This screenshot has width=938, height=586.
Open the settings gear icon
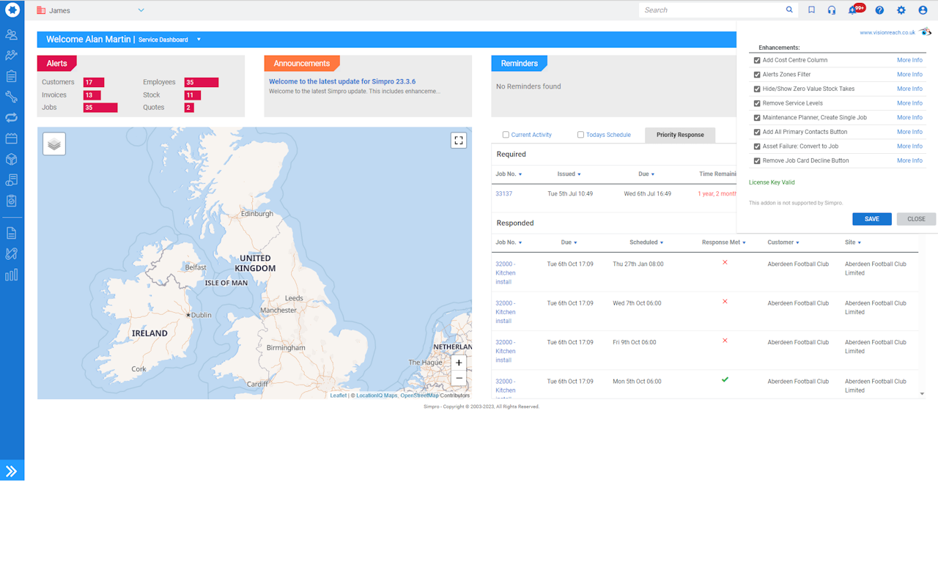pyautogui.click(x=901, y=10)
